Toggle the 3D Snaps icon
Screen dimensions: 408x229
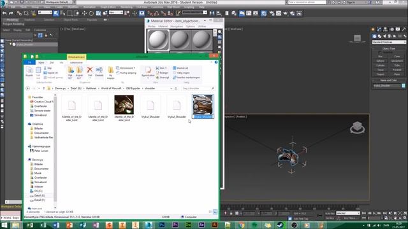(x=150, y=13)
